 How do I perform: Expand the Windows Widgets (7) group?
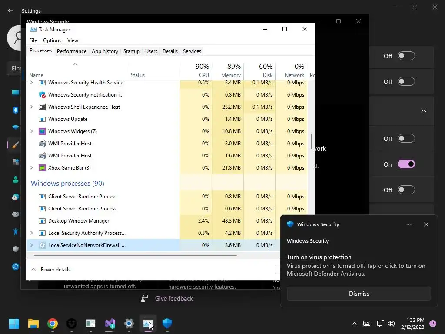click(x=31, y=131)
